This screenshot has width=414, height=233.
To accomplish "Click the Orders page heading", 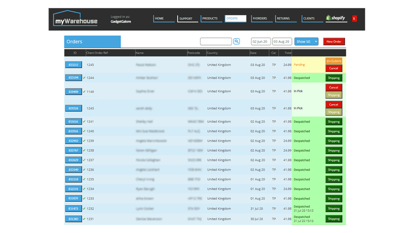I will tap(74, 41).
